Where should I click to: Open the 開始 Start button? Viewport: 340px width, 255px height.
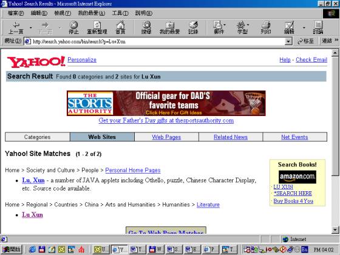click(12, 250)
